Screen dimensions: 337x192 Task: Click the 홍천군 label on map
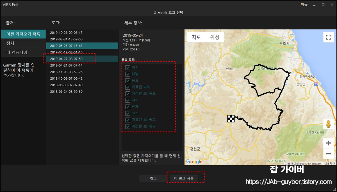click(x=195, y=149)
